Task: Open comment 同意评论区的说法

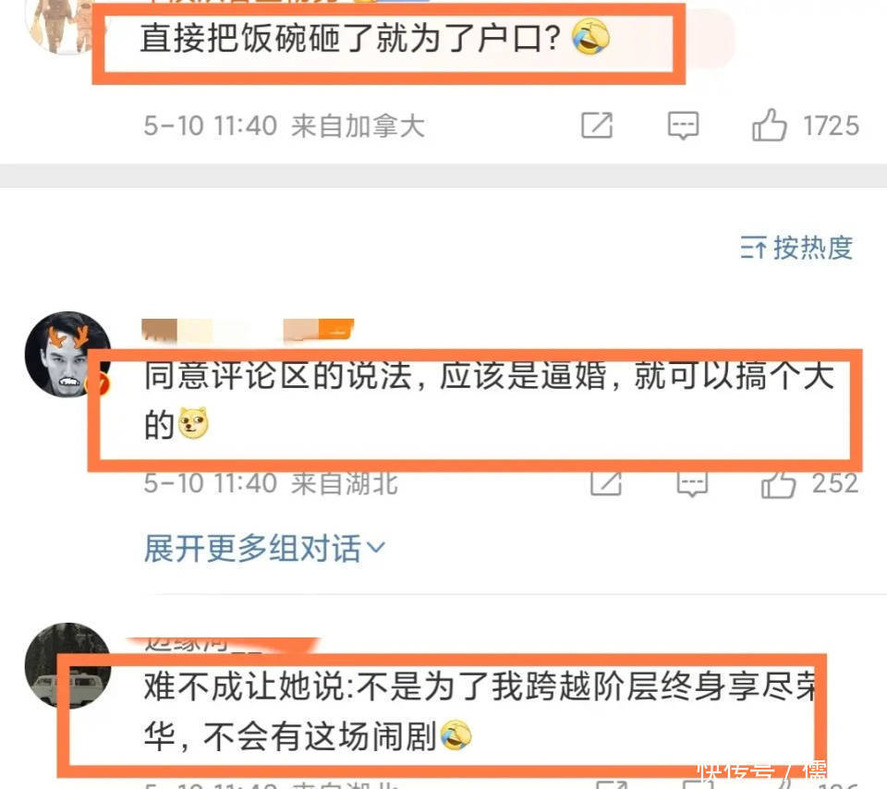Action: click(x=490, y=400)
